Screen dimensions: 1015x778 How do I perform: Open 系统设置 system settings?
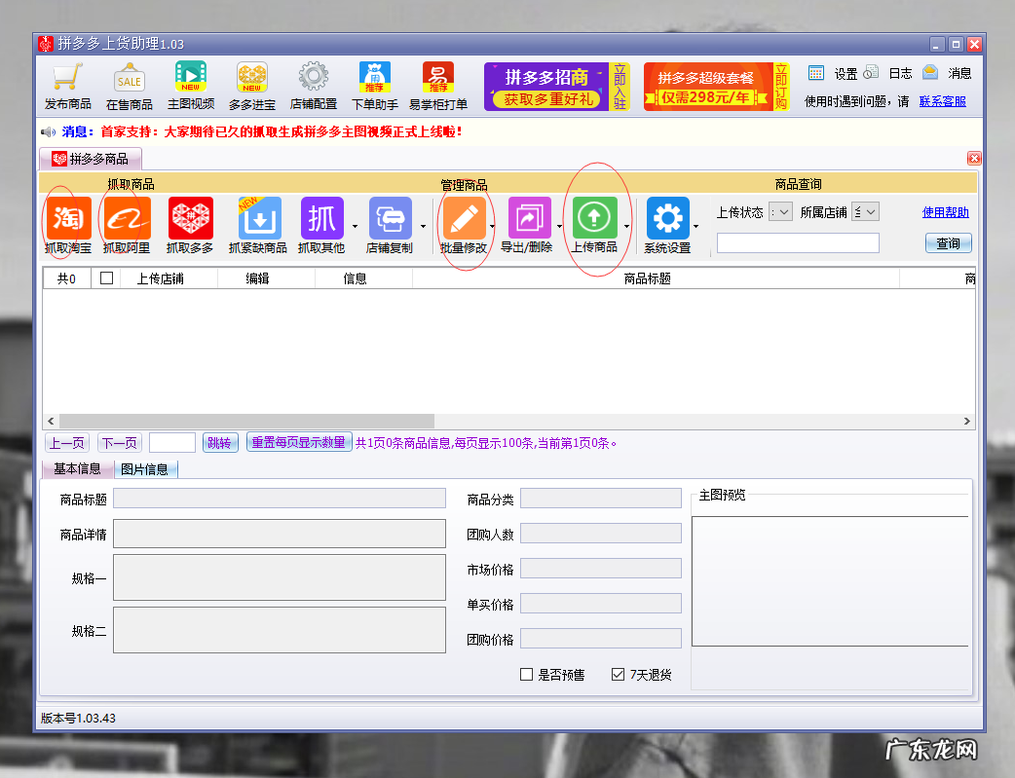[x=667, y=219]
